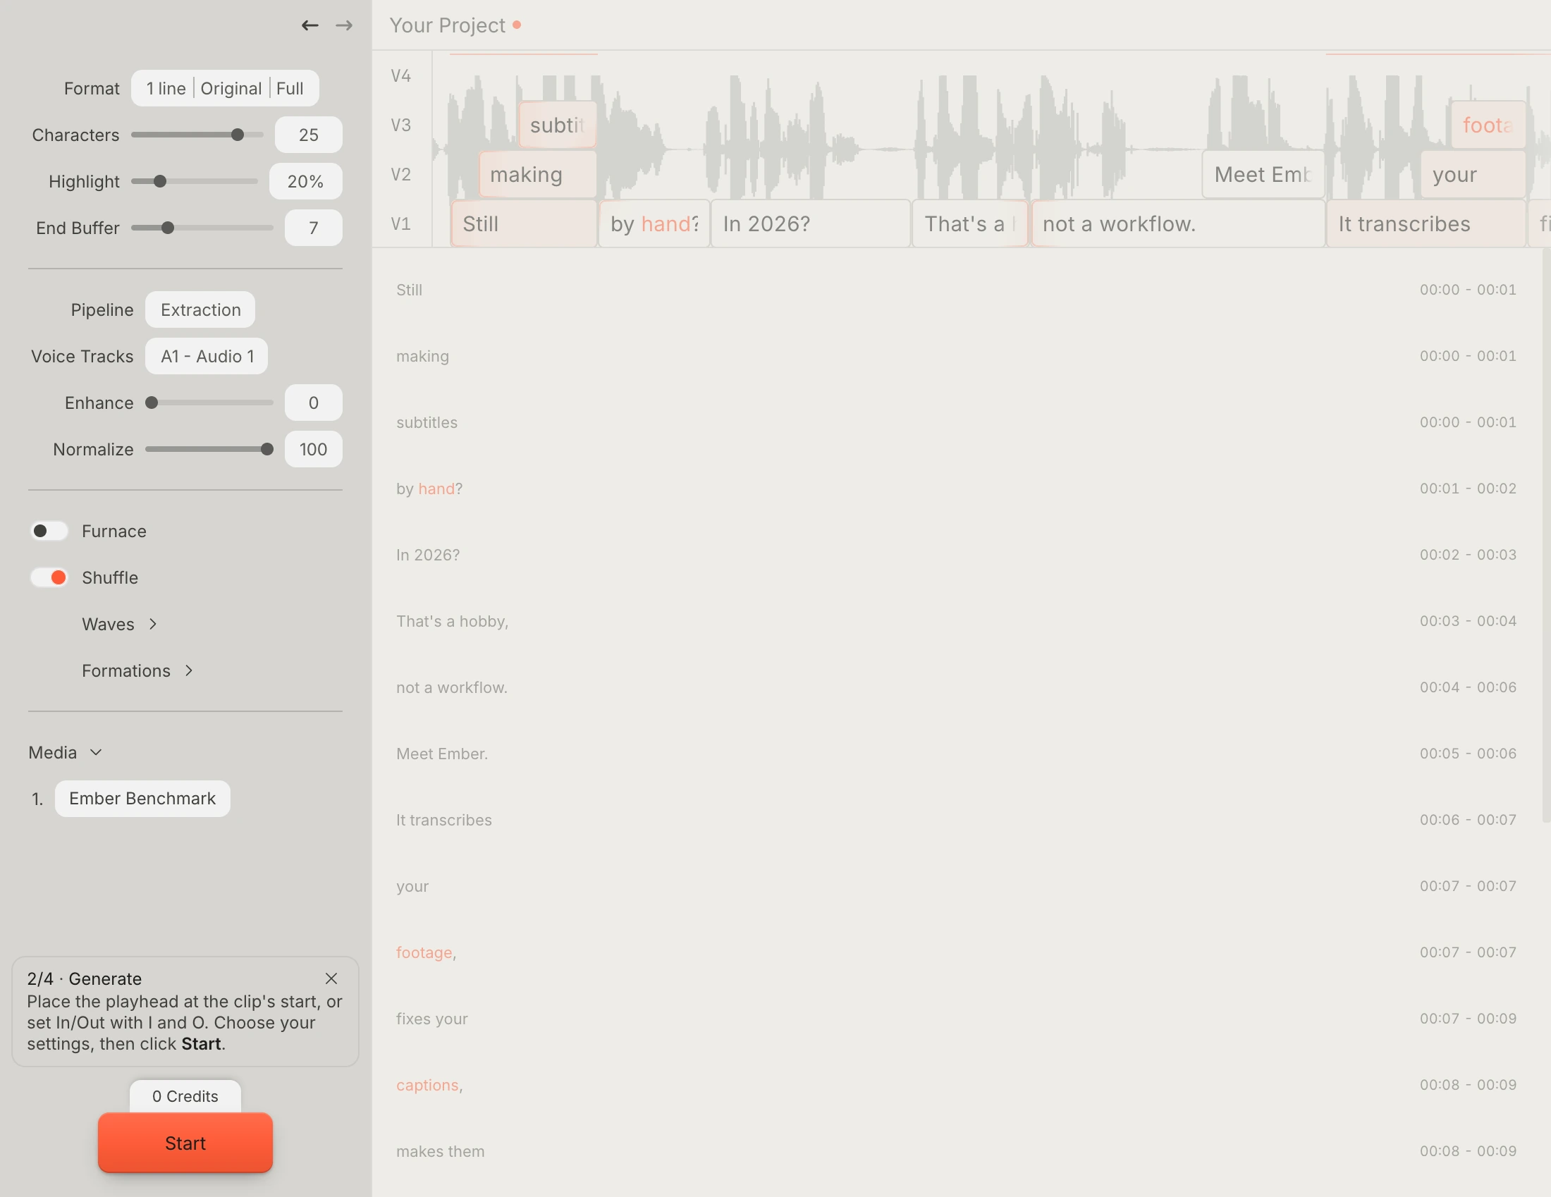This screenshot has height=1197, width=1551.
Task: Click the Characters value field 25
Action: click(308, 135)
